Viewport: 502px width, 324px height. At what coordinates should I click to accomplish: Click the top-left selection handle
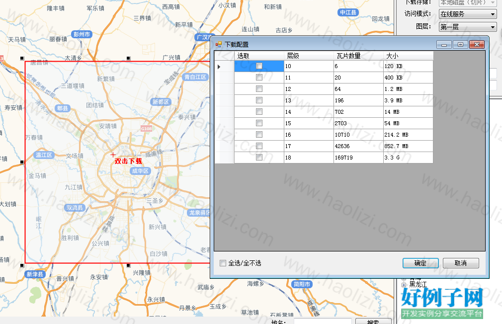(22, 58)
